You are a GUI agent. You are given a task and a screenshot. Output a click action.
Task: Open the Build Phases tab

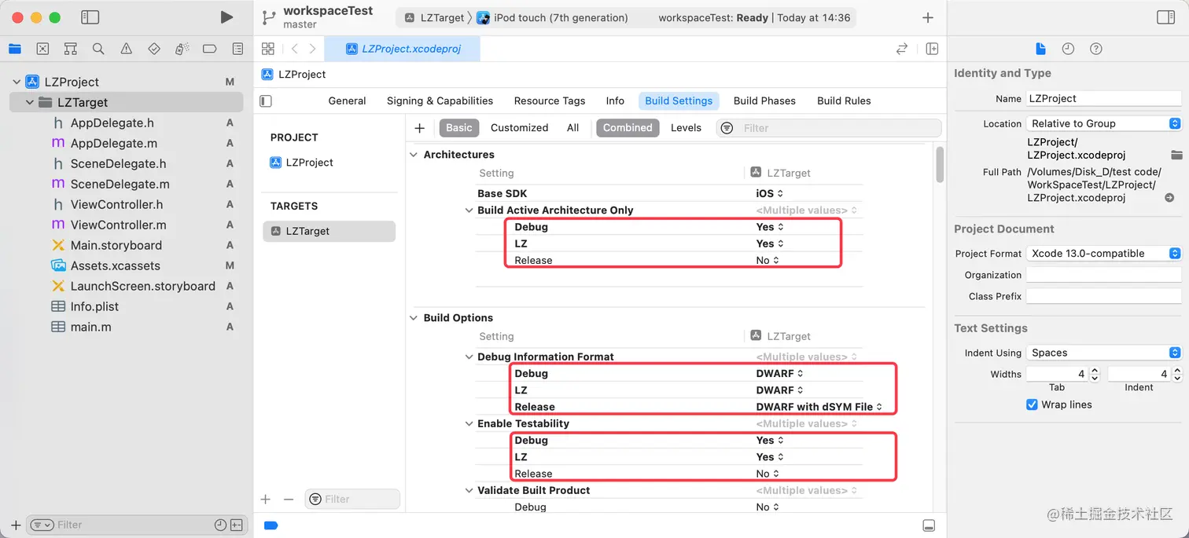point(764,101)
